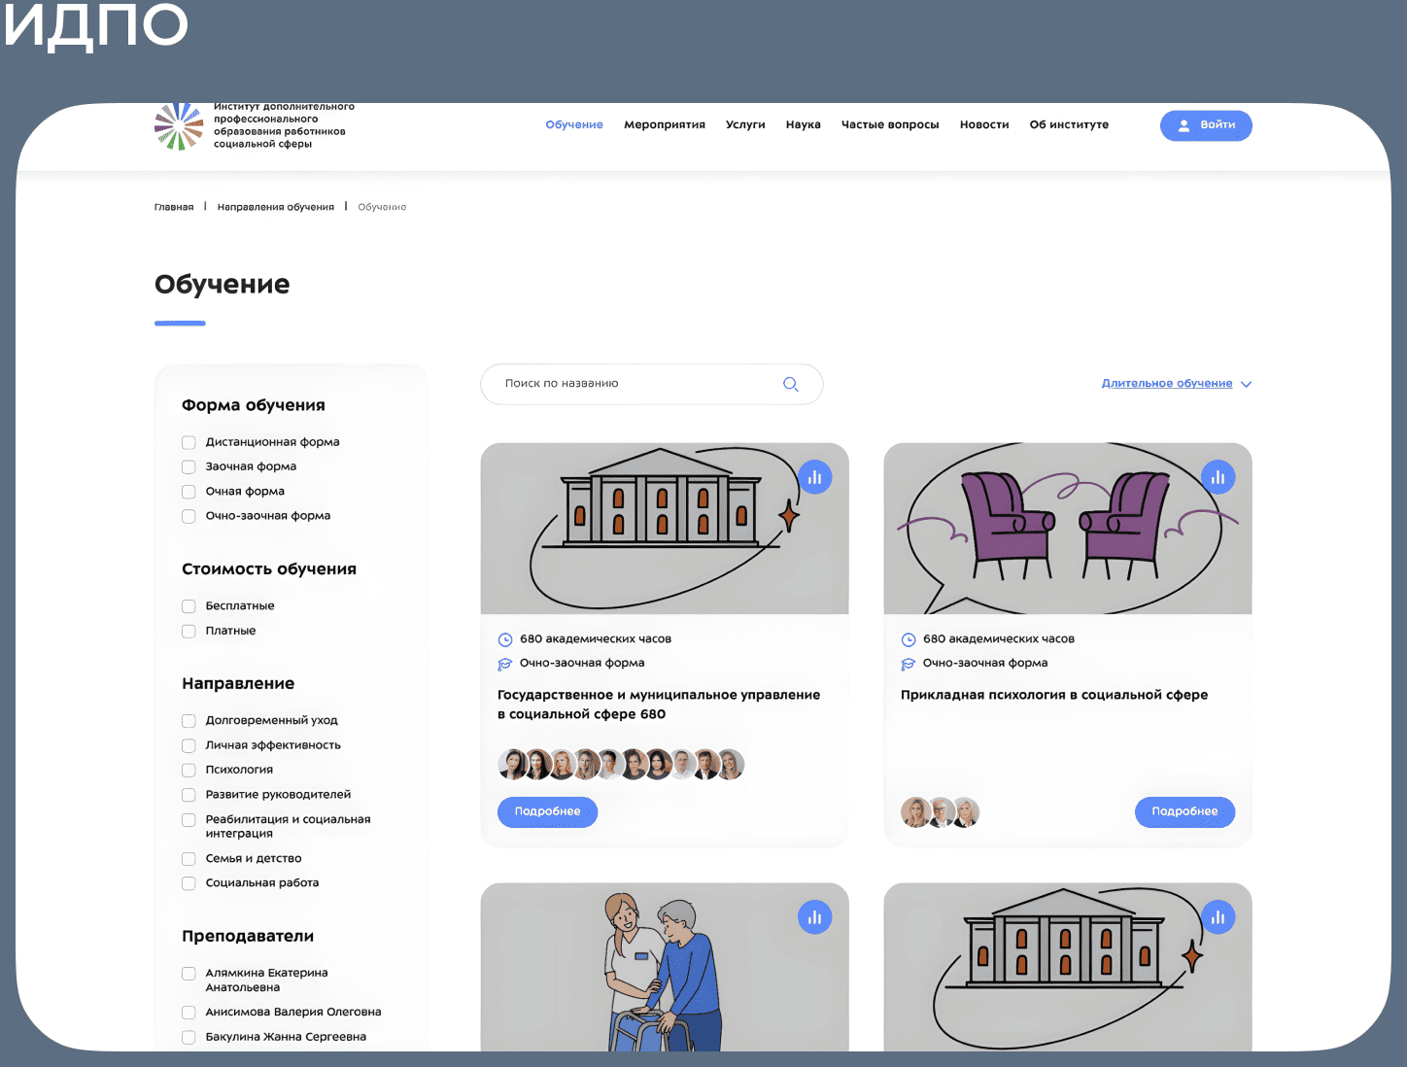Click the search magnifier icon
The image size is (1407, 1067).
click(790, 384)
